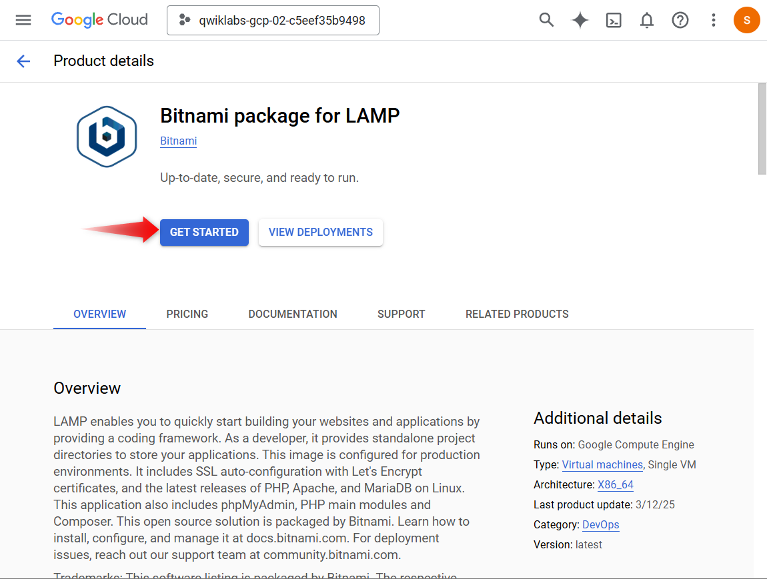Open the X86_64 architecture link
The width and height of the screenshot is (767, 579).
tap(616, 484)
